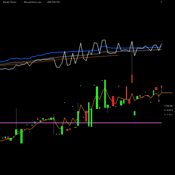This screenshot has height=175, width=175.
Task: Click the 'MunafaSutra.com' header text
Action: (33, 2)
